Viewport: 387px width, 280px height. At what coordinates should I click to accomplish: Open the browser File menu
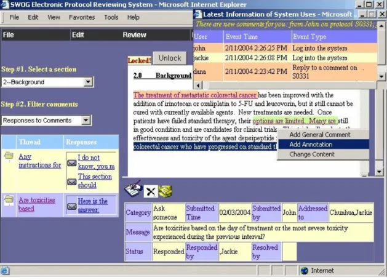pyautogui.click(x=14, y=17)
